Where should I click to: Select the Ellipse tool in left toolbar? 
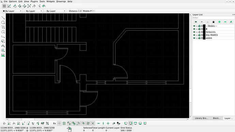pyautogui.click(x=3, y=32)
